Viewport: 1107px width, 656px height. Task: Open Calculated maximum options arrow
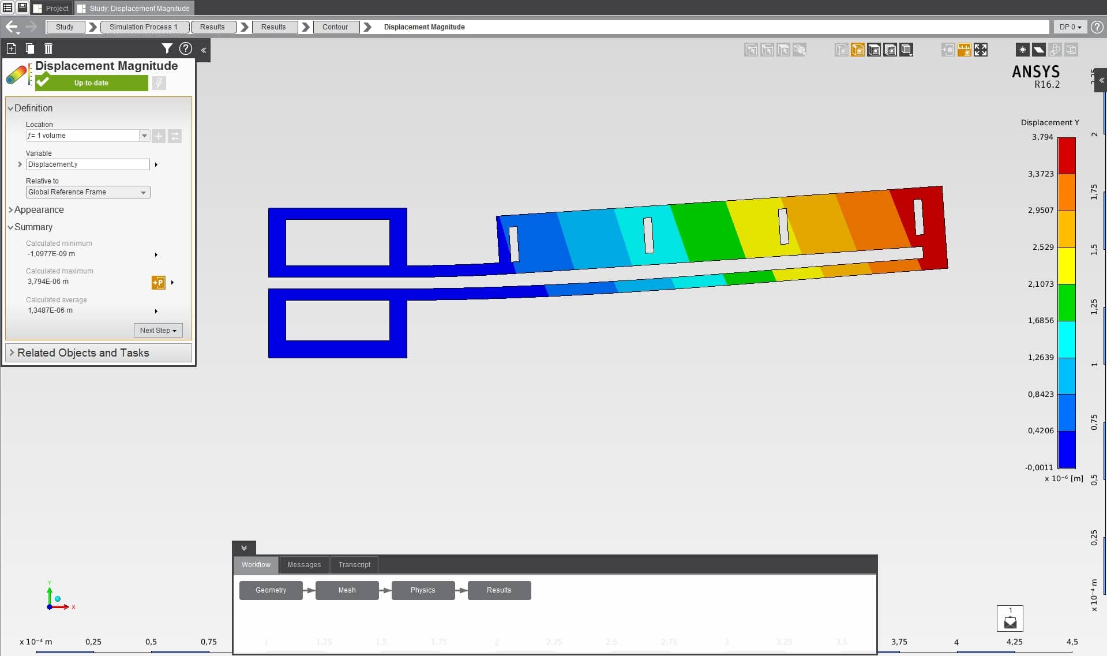(172, 283)
